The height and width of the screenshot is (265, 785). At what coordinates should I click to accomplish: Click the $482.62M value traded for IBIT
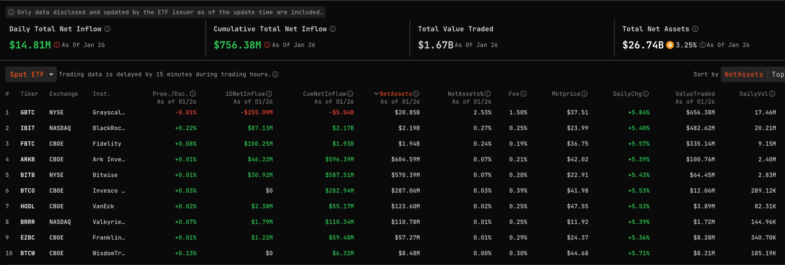700,128
